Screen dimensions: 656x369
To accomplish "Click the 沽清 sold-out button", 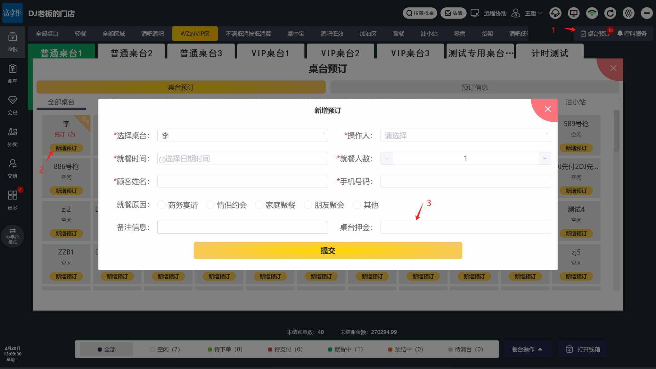I will tap(454, 13).
